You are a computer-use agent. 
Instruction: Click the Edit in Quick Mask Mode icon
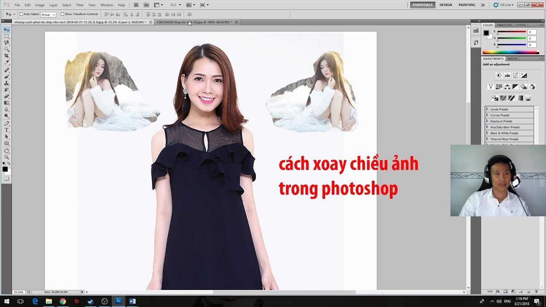tap(6, 179)
